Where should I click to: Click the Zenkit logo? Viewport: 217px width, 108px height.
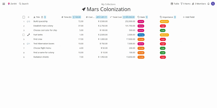pyautogui.click(x=12, y=4)
